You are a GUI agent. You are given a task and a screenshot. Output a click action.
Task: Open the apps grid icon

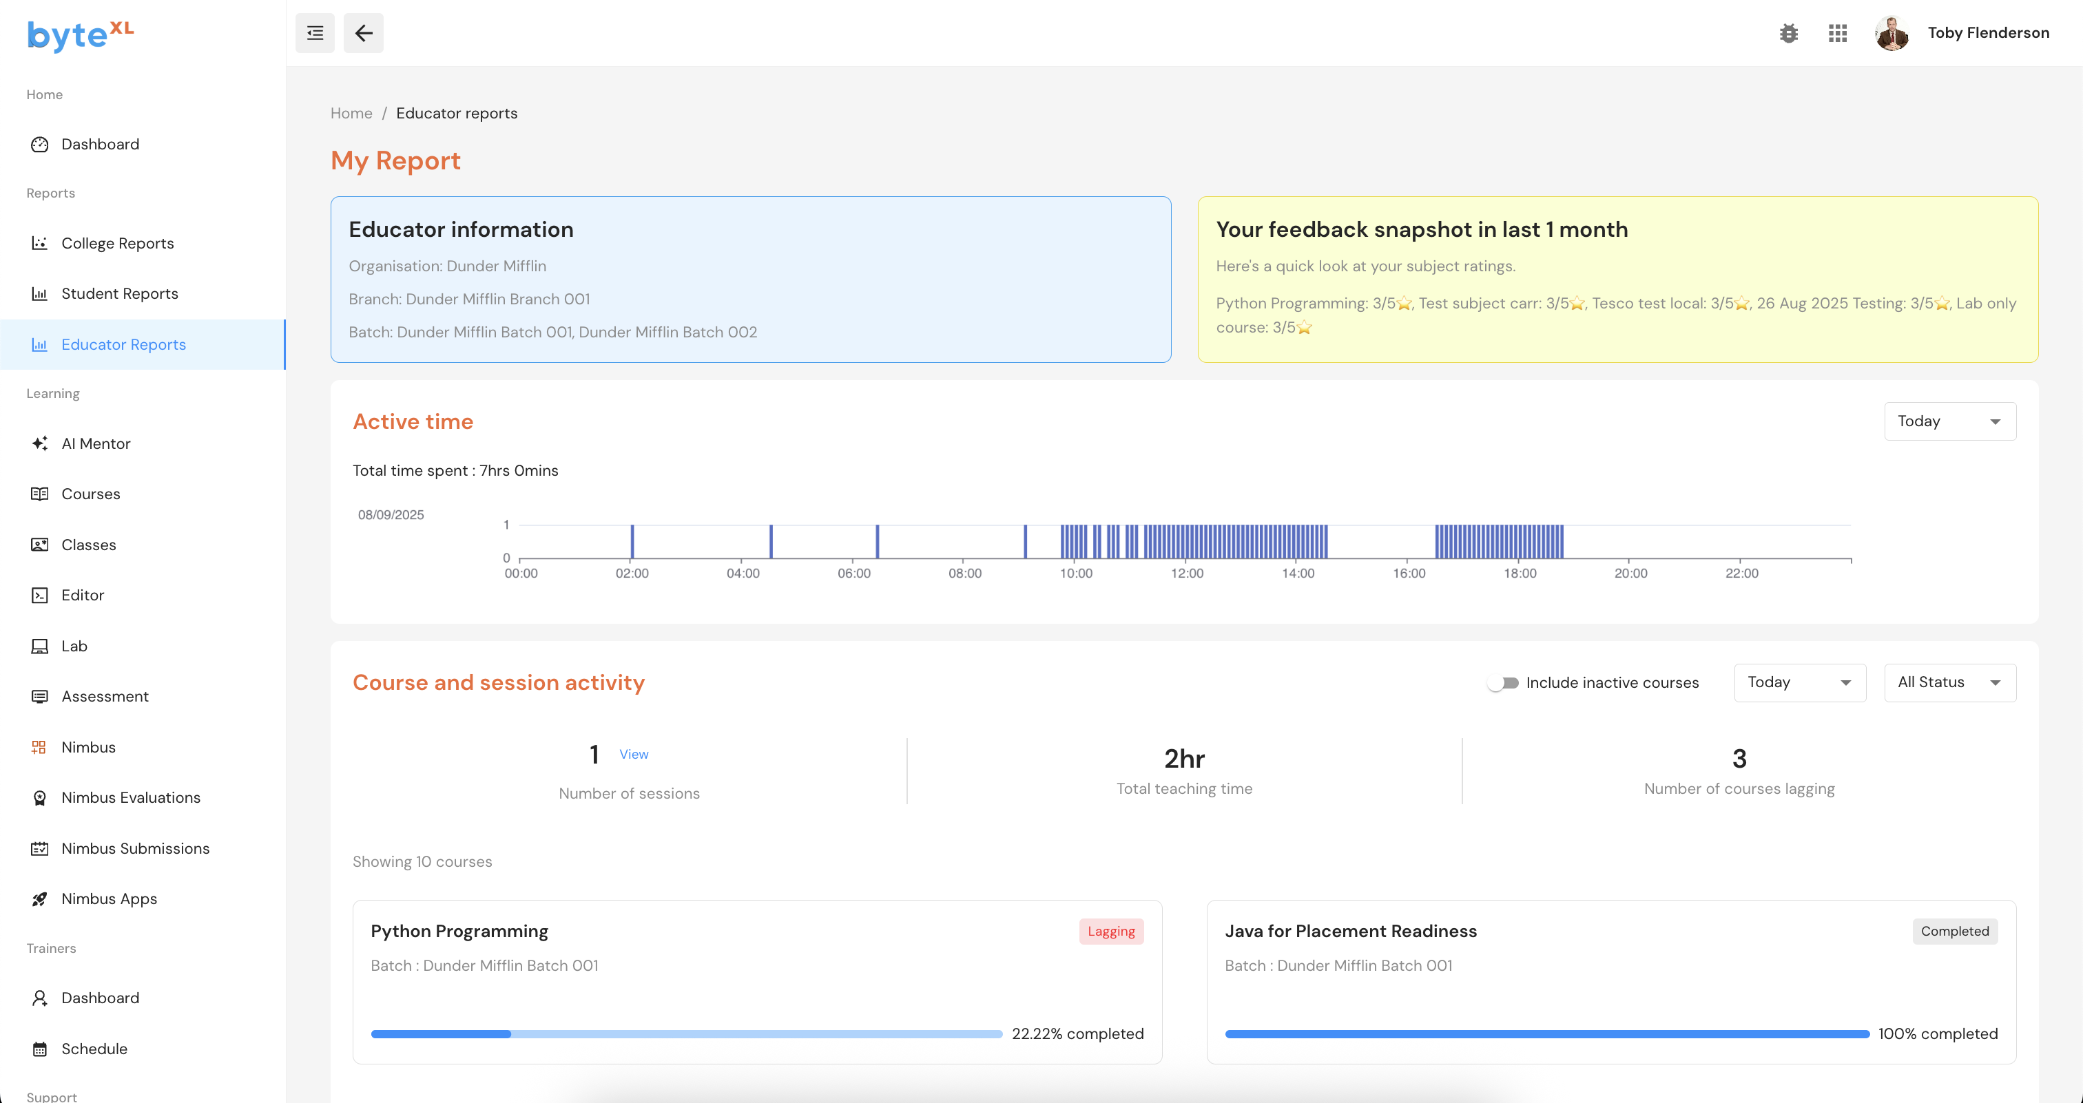[x=1837, y=33]
